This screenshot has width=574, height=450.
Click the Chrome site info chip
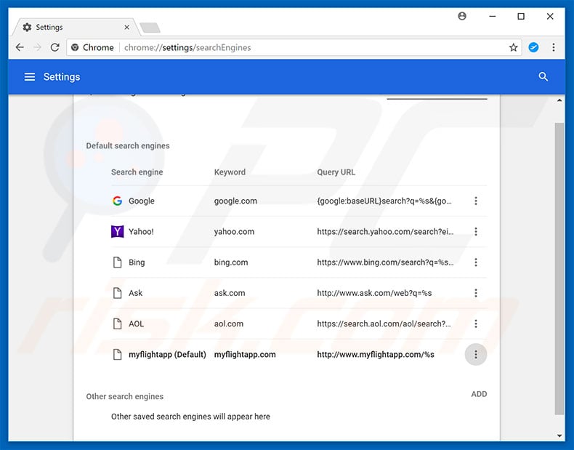coord(92,47)
